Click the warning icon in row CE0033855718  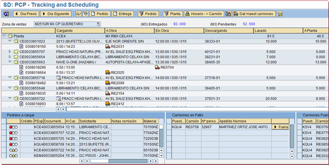(59, 78)
